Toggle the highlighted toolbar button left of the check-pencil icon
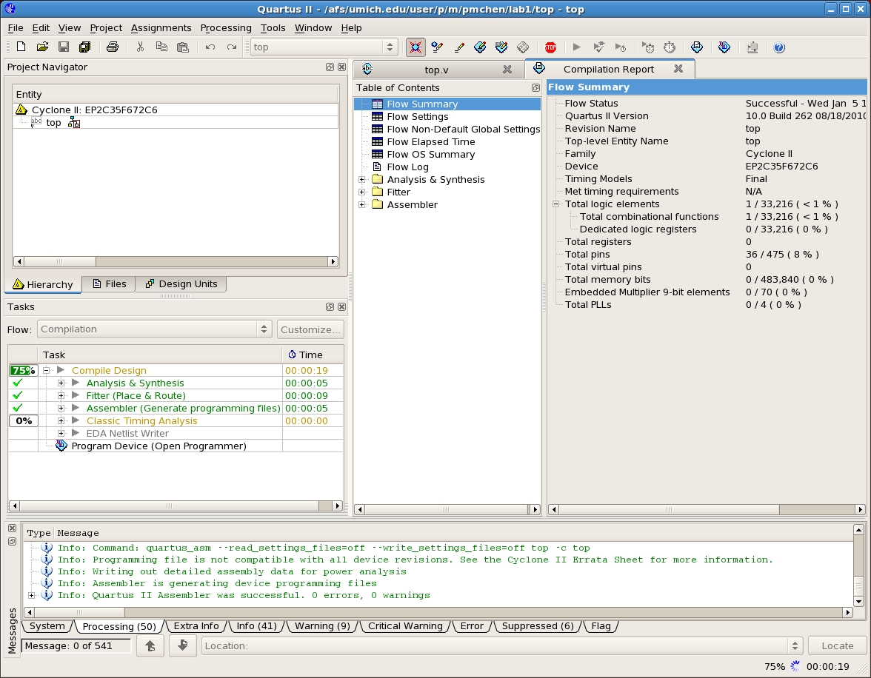871x678 pixels. click(416, 47)
